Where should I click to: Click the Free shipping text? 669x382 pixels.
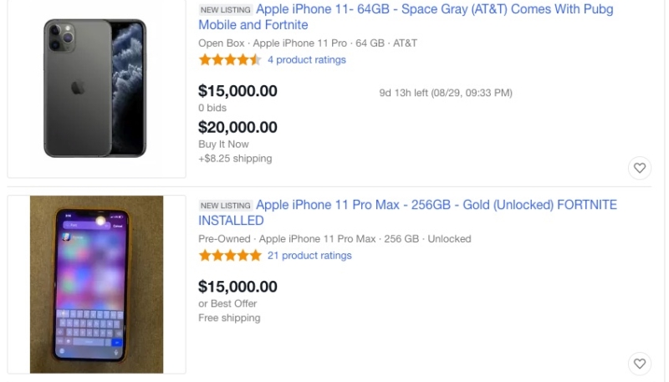point(229,318)
